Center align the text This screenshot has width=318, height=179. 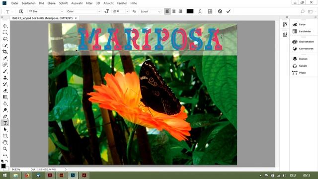point(174,11)
